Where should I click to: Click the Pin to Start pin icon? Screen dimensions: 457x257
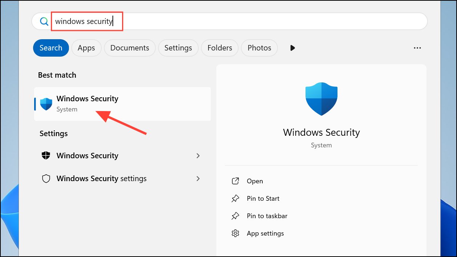235,199
